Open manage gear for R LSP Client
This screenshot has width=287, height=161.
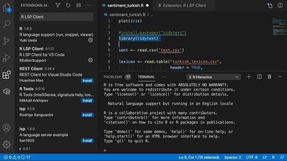(x=91, y=60)
